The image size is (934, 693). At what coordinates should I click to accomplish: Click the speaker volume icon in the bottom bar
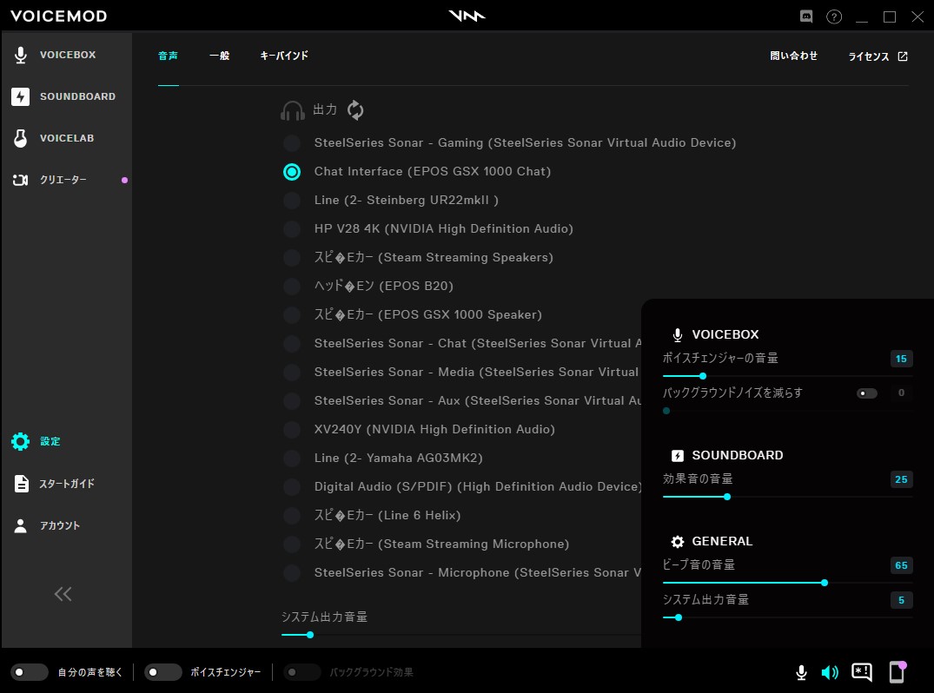click(830, 672)
